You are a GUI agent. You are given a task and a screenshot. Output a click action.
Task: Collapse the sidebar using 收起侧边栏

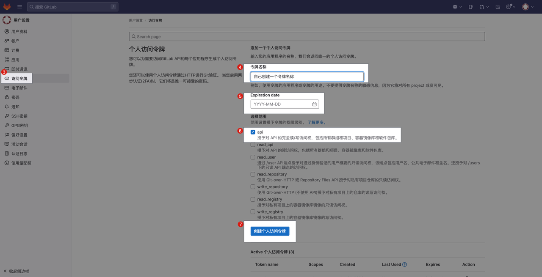(x=17, y=271)
